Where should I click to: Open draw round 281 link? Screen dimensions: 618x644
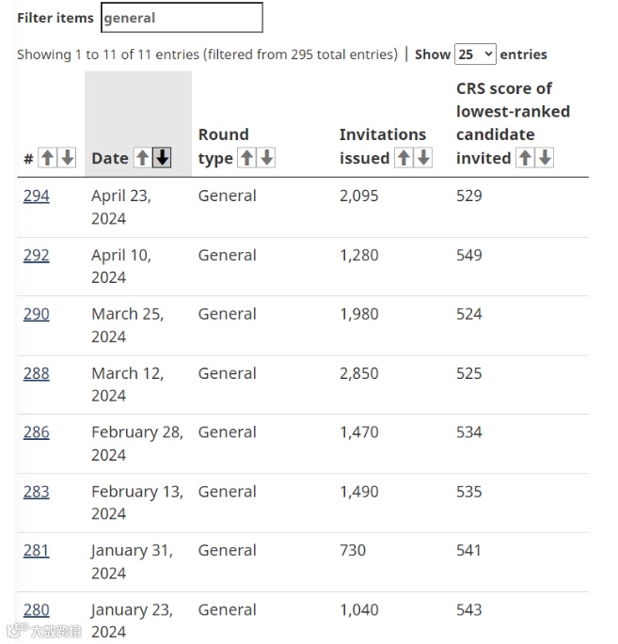36,551
